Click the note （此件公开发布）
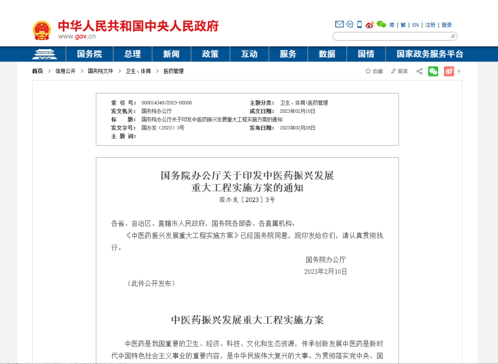Image resolution: width=498 pixels, height=364 pixels. [151, 283]
